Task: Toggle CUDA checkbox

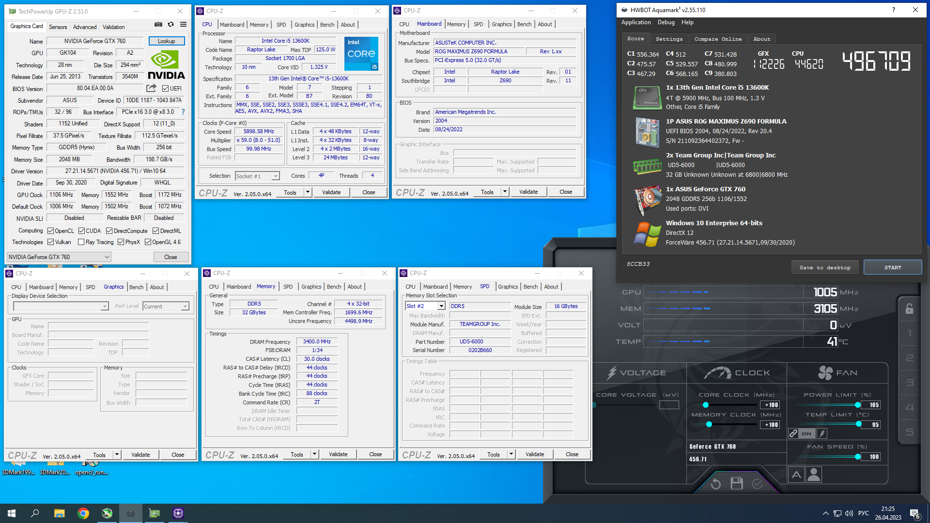Action: 81,231
